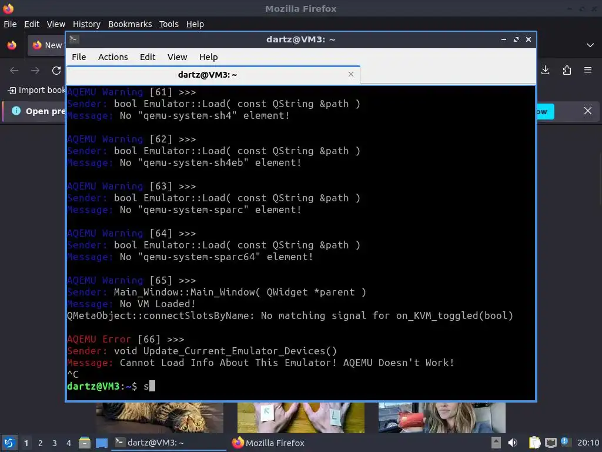The height and width of the screenshot is (452, 602).
Task: Switch to workspace 4
Action: click(69, 443)
